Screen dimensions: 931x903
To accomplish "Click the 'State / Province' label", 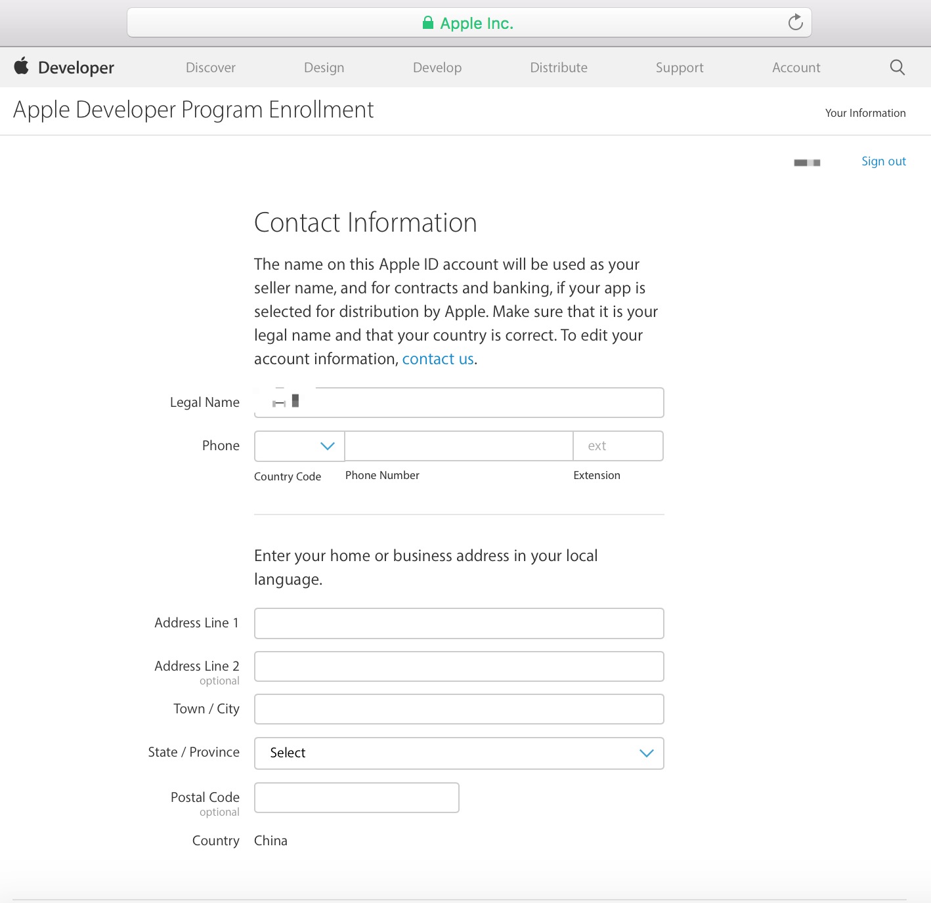I will pyautogui.click(x=194, y=752).
